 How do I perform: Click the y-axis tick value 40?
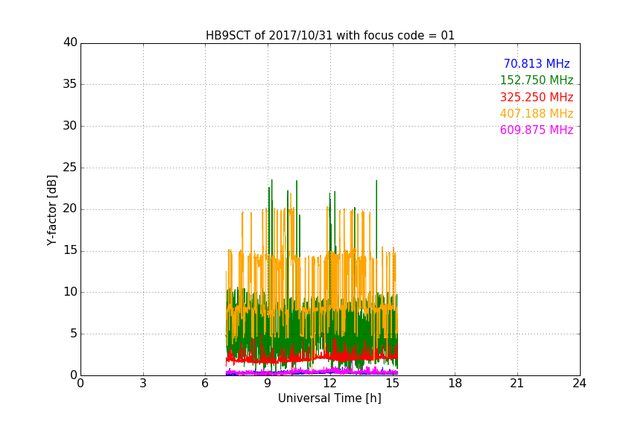tap(70, 42)
